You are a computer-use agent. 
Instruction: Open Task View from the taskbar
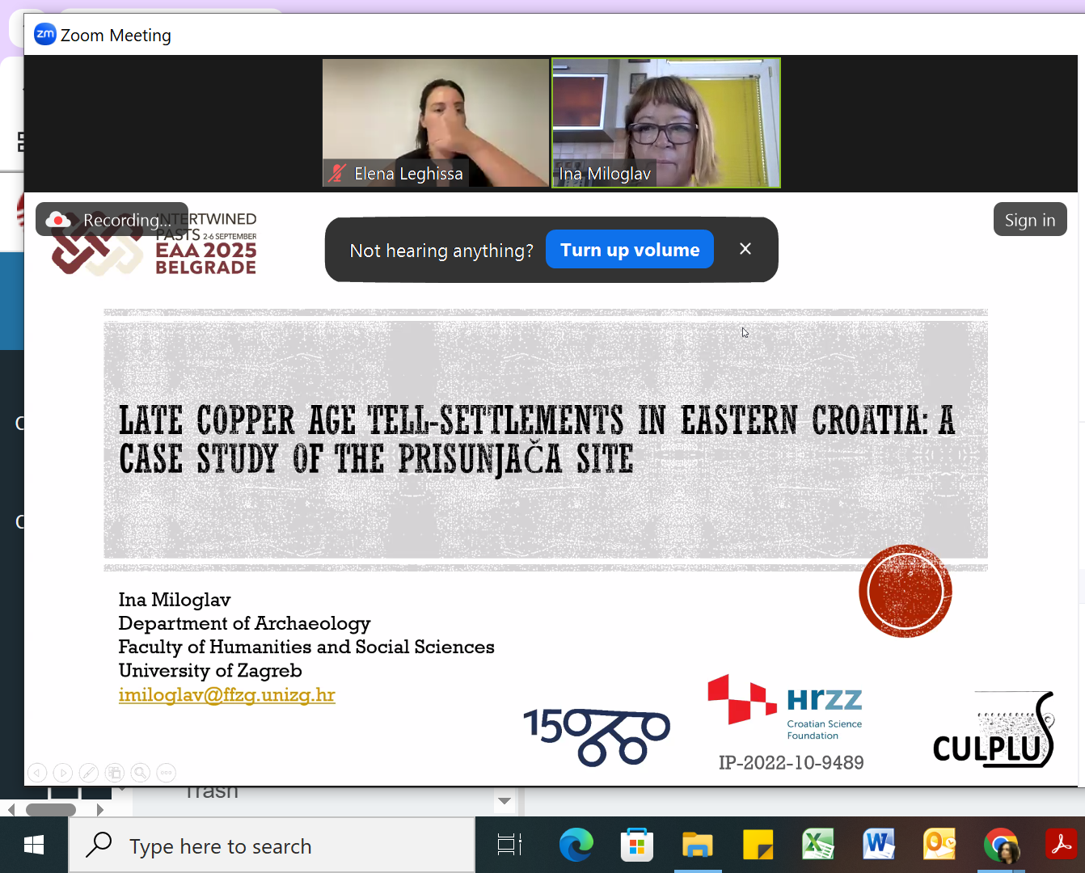[x=509, y=846]
